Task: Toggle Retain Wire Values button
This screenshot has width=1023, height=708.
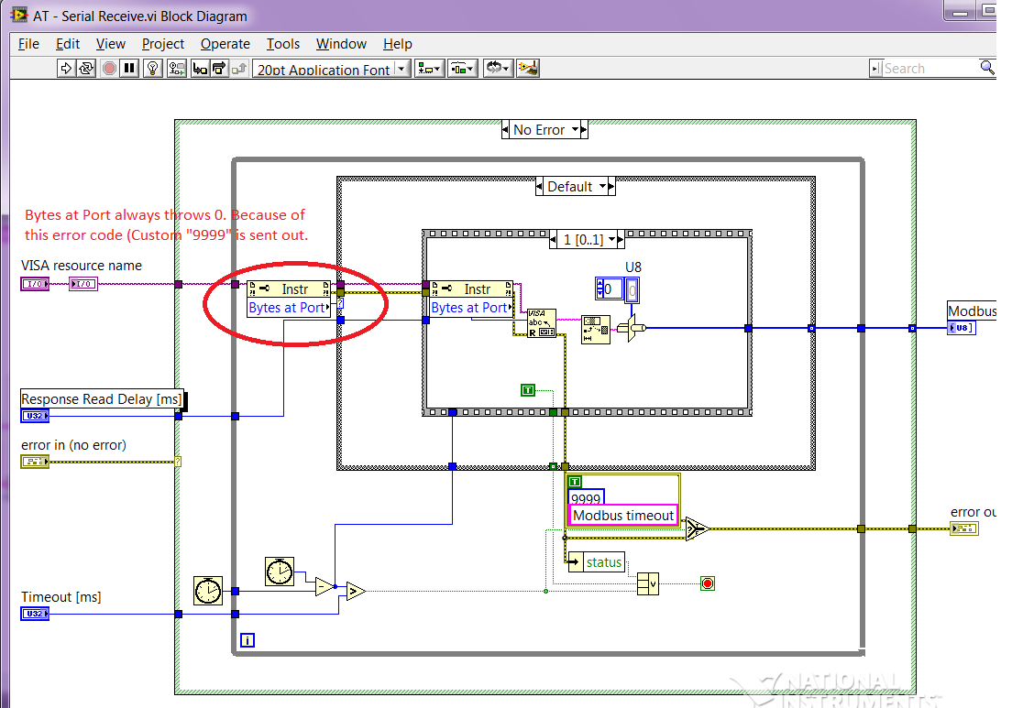Action: click(177, 69)
